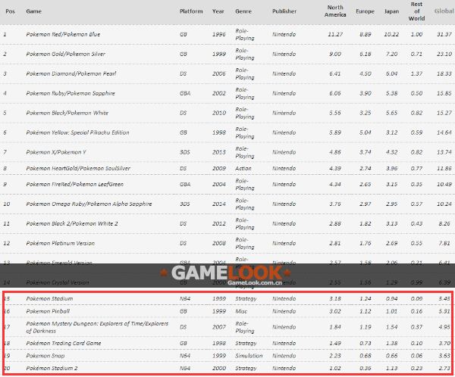
Task: Select Nintendo publisher in Pokemon Pinball row
Action: 284,311
